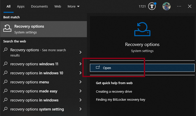
Task: Expand arrow for See more search results
Action: coord(81,52)
